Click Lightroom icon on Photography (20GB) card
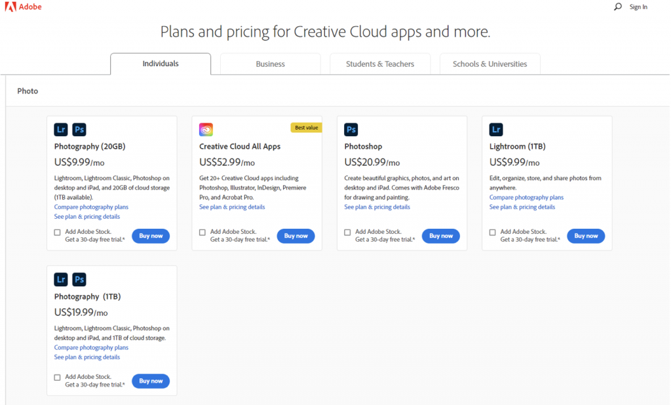This screenshot has height=405, width=671. (x=61, y=130)
